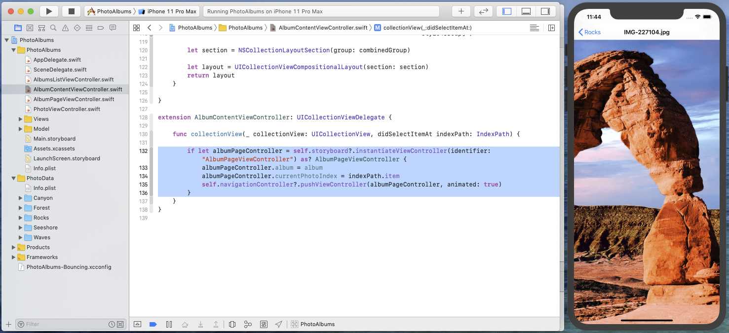
Task: Expand the Waves folder
Action: [21, 237]
